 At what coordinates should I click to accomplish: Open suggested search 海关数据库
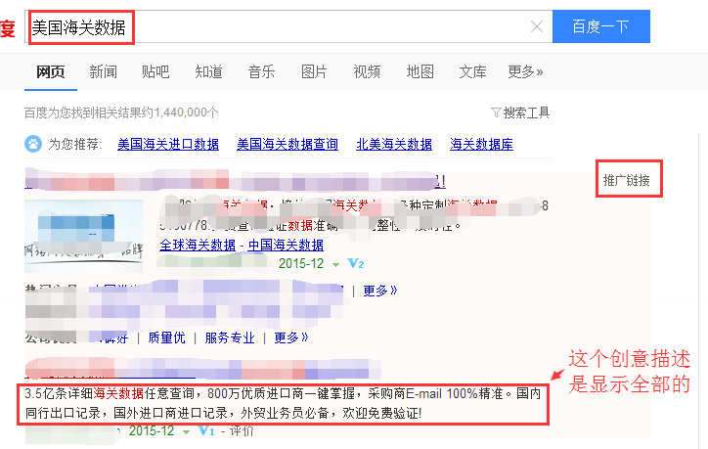pyautogui.click(x=481, y=145)
